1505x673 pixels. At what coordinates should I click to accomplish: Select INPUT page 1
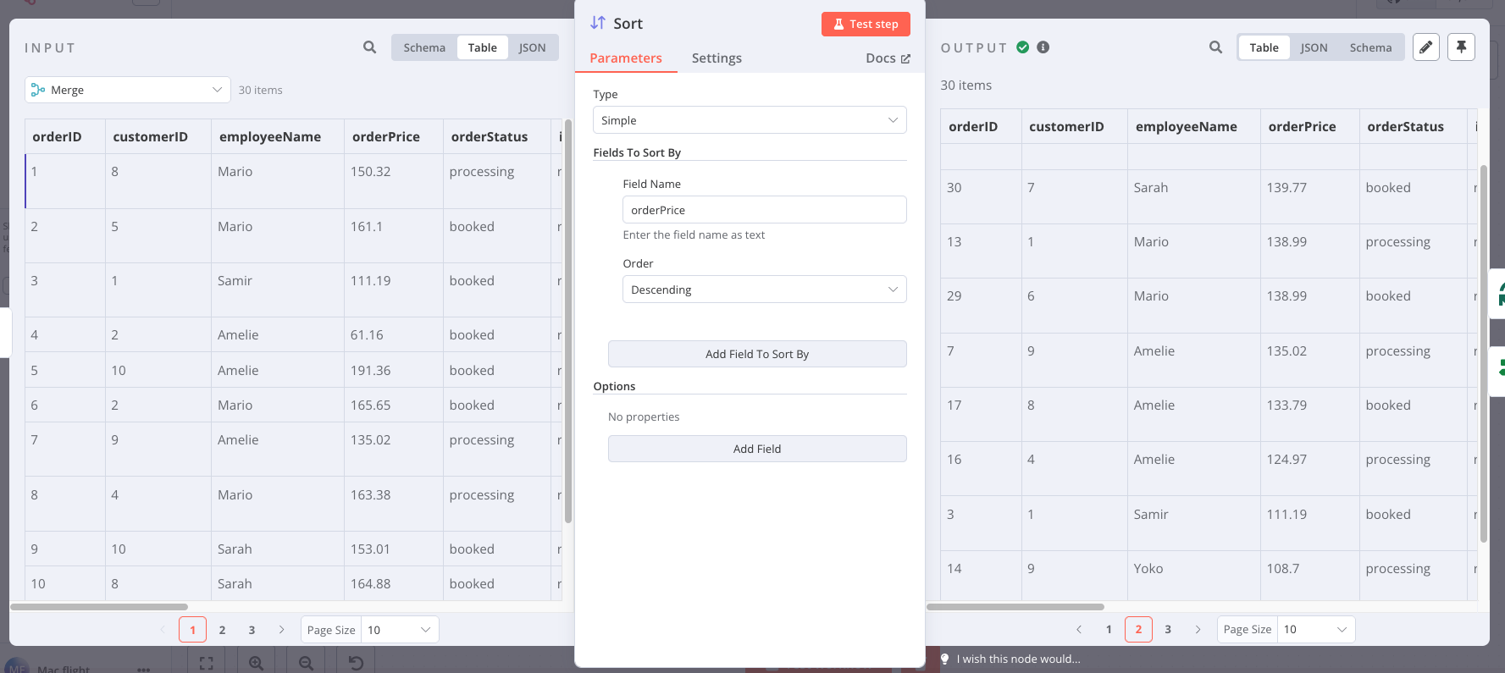pos(193,630)
